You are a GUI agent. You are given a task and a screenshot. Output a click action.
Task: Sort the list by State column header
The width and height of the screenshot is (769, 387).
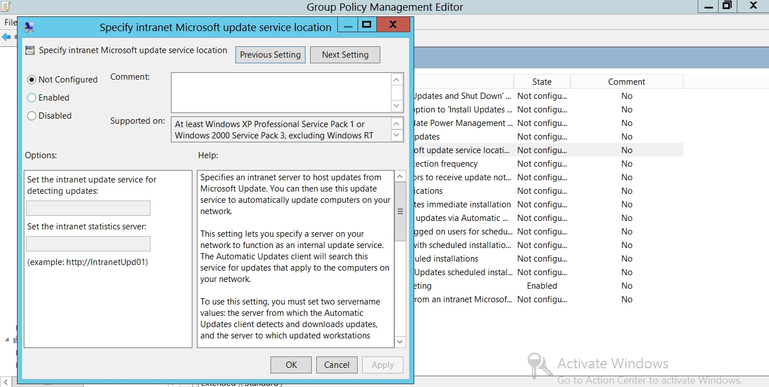click(542, 82)
